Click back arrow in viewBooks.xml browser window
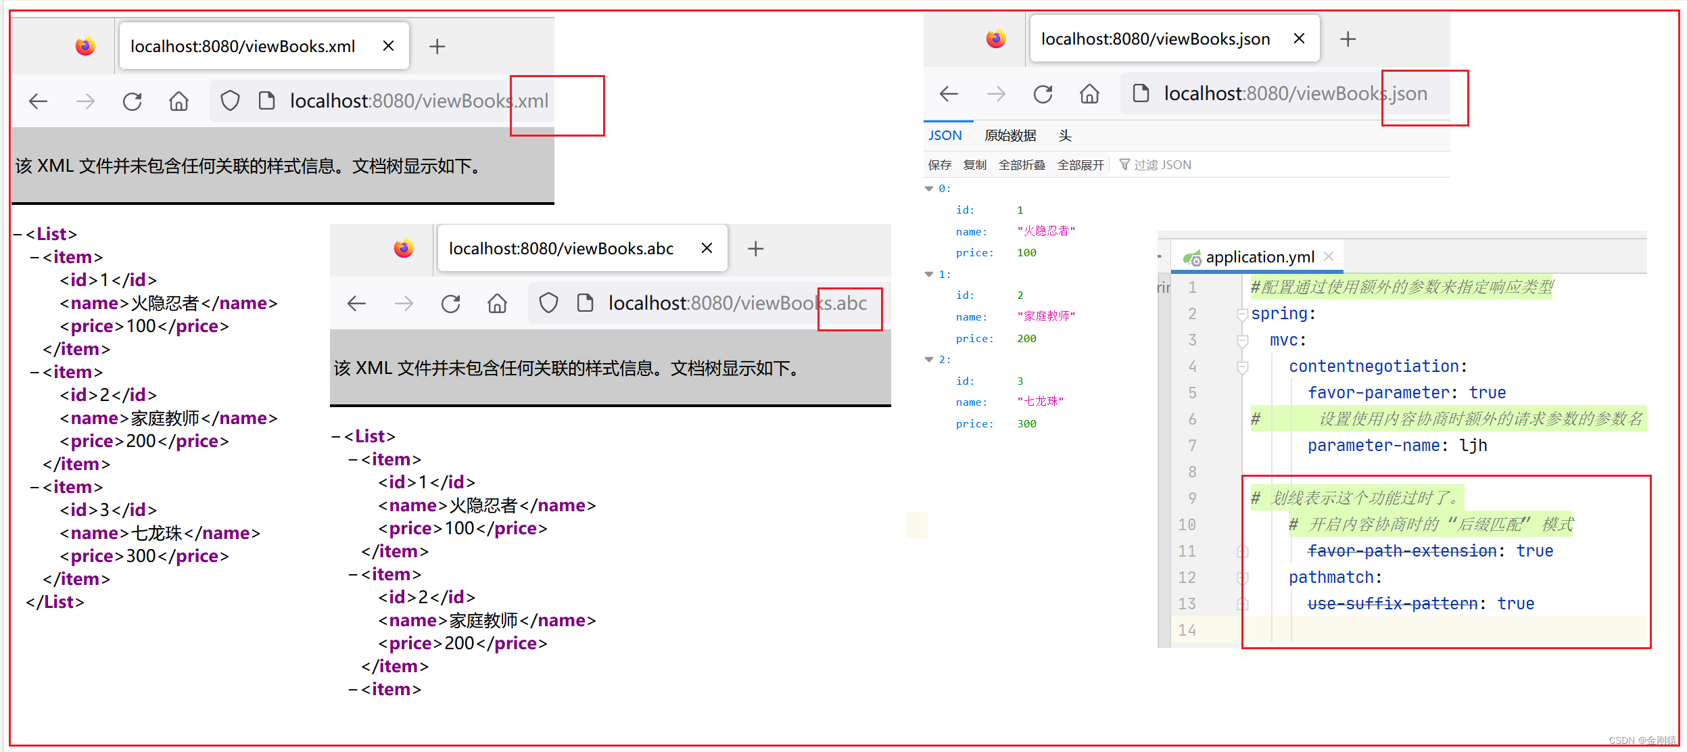Screen dimensions: 1687x752 coord(38,101)
